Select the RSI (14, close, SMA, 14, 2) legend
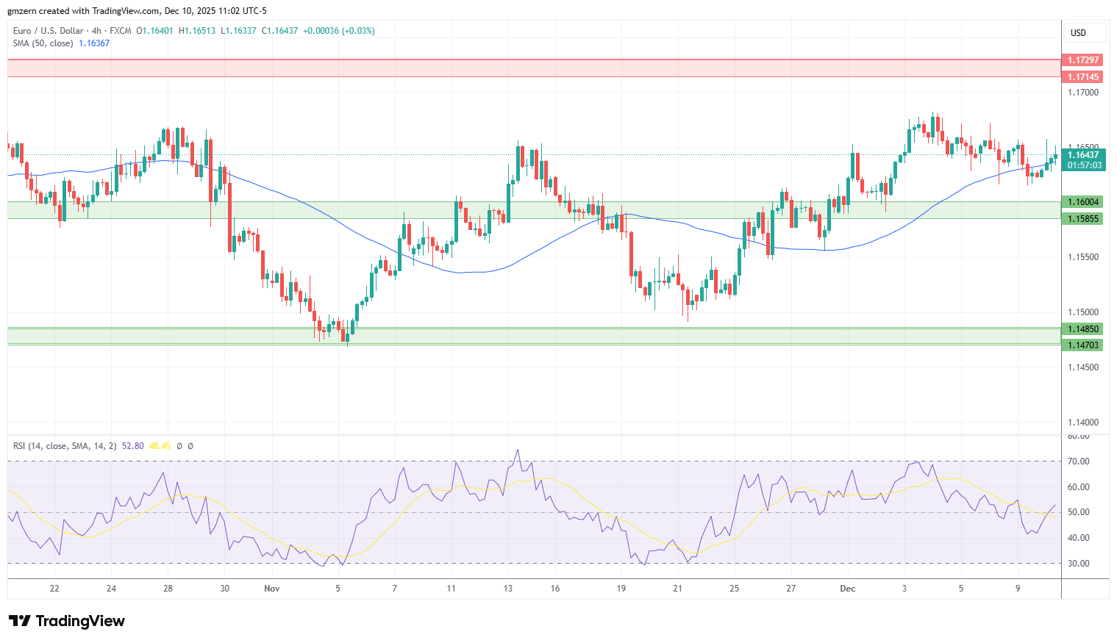The image size is (1117, 643). (x=65, y=446)
